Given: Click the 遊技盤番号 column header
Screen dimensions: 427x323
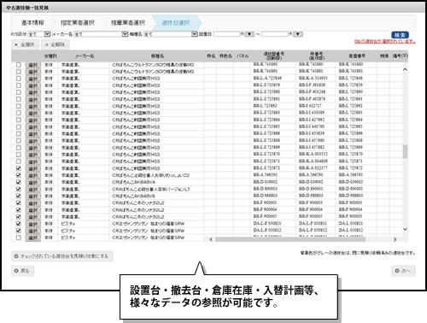Looking at the screenshot, I should click(273, 56).
